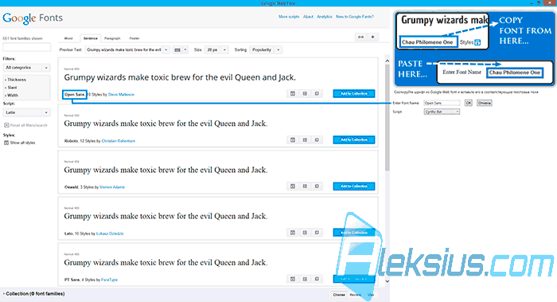557x302 pixels.
Task: Click the font list vertical scrollbar thumb
Action: pyautogui.click(x=388, y=117)
